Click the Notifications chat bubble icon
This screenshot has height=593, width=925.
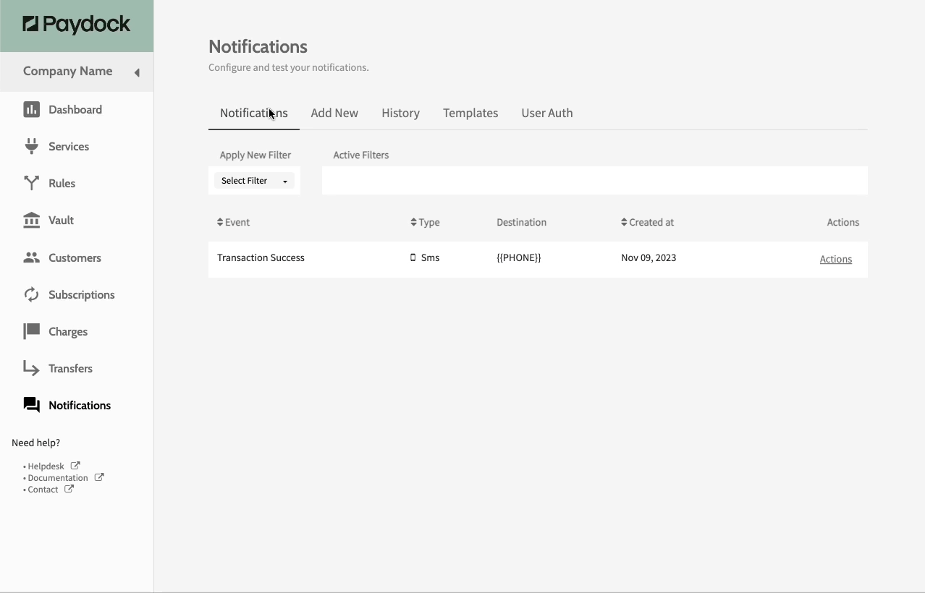coord(31,405)
